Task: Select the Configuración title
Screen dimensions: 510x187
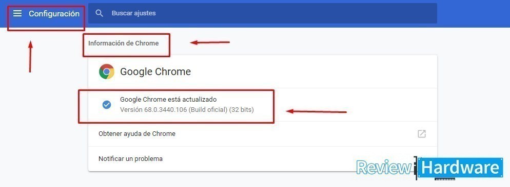Action: coord(54,14)
